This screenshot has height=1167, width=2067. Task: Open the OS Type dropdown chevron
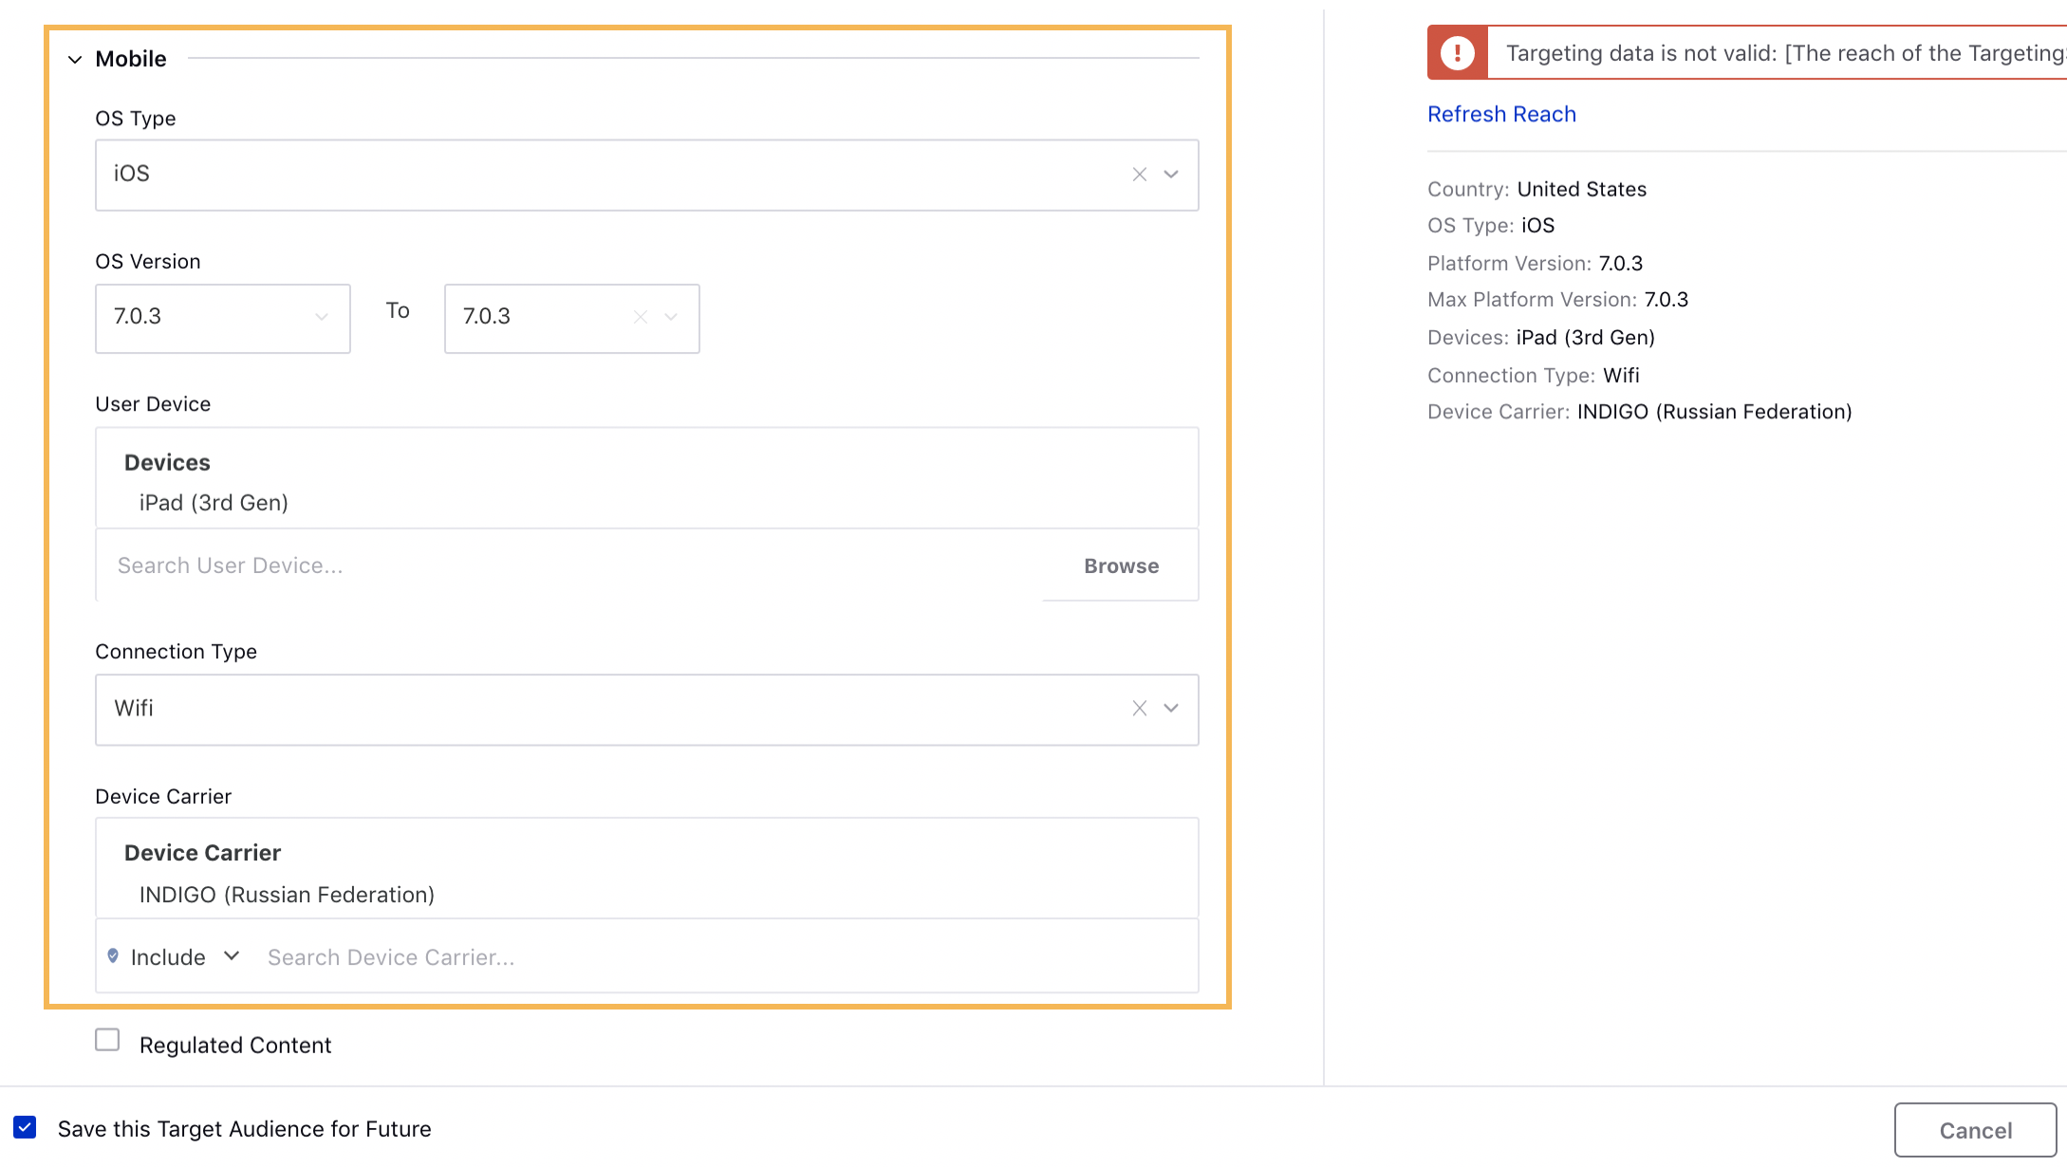[1171, 175]
